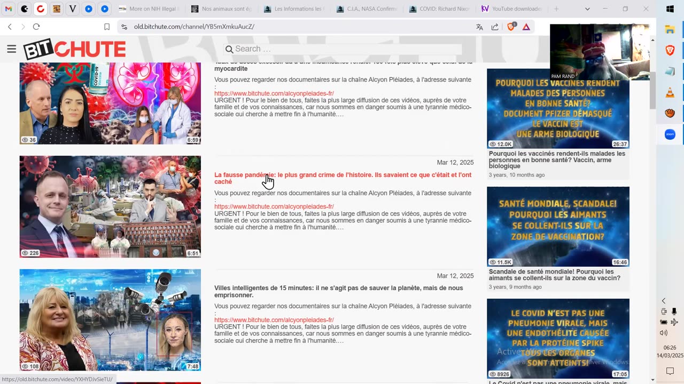Follow alcyonpleiades-fr link under myocardite video
Screen dimensions: 684x384
pos(274,93)
